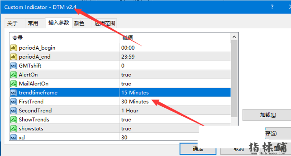Viewport: 291px width, 156px height.
Task: Select the trendtimeframe row icon
Action: pyautogui.click(x=14, y=93)
